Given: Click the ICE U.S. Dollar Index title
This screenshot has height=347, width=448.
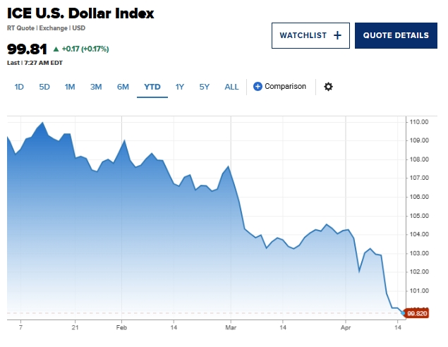Looking at the screenshot, I should coord(80,13).
